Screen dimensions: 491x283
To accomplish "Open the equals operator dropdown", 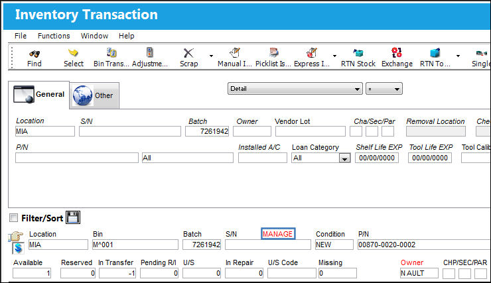I will [384, 89].
